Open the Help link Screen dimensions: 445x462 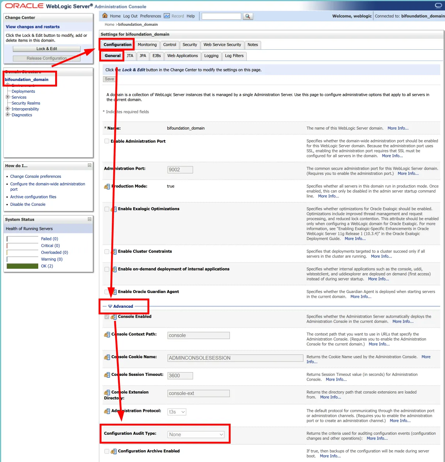(x=191, y=16)
